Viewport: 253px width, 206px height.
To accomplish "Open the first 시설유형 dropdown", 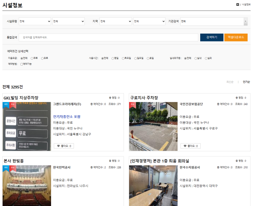I will point(35,21).
